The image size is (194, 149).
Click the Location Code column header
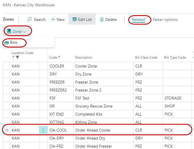22,53
